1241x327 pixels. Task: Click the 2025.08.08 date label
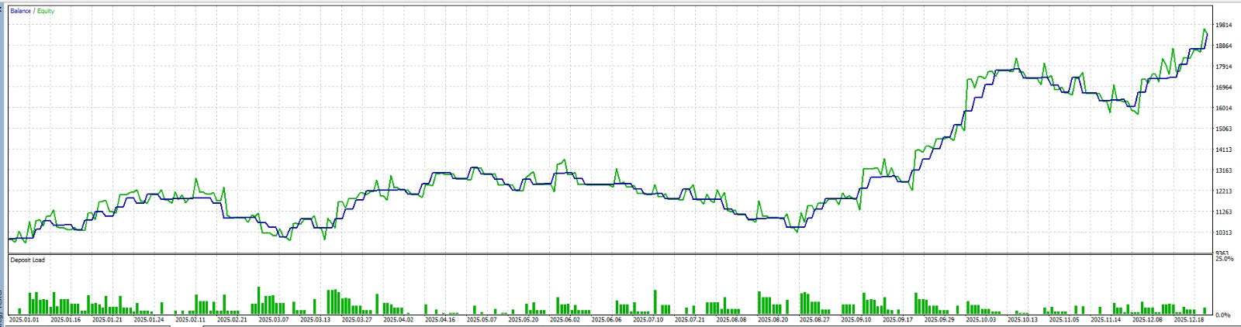point(732,319)
